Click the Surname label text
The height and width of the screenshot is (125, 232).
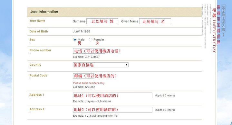[x=79, y=21]
